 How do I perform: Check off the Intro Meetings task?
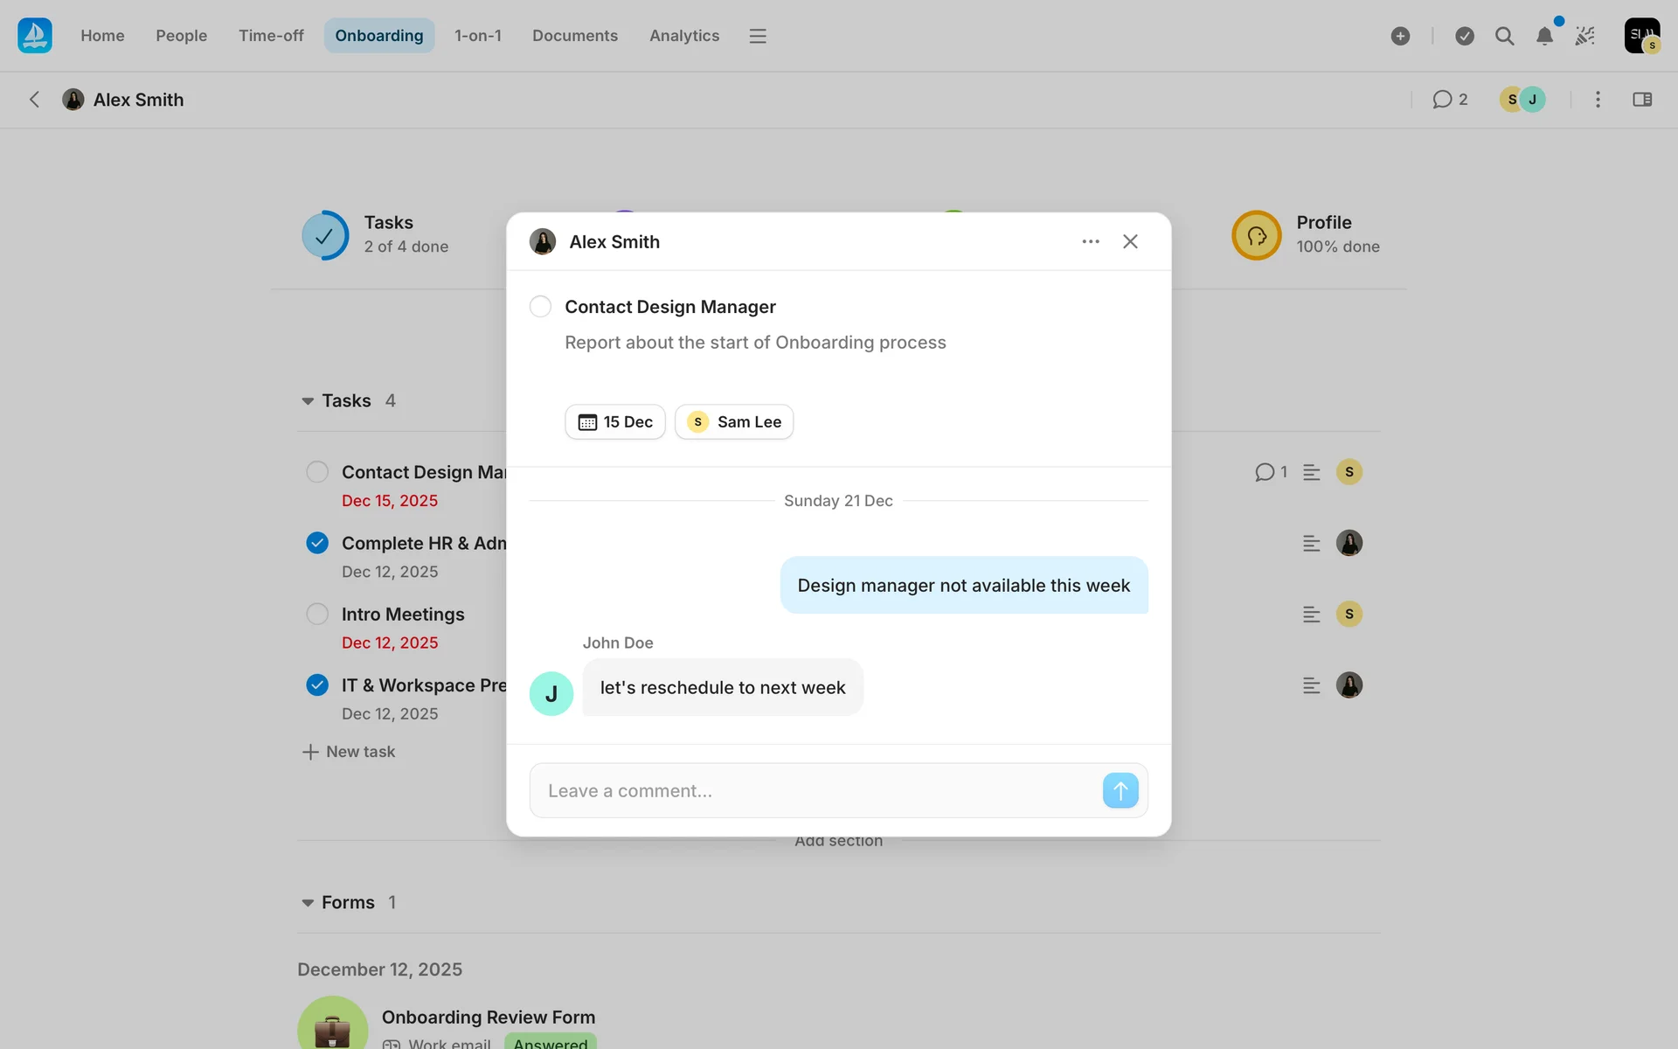click(317, 614)
